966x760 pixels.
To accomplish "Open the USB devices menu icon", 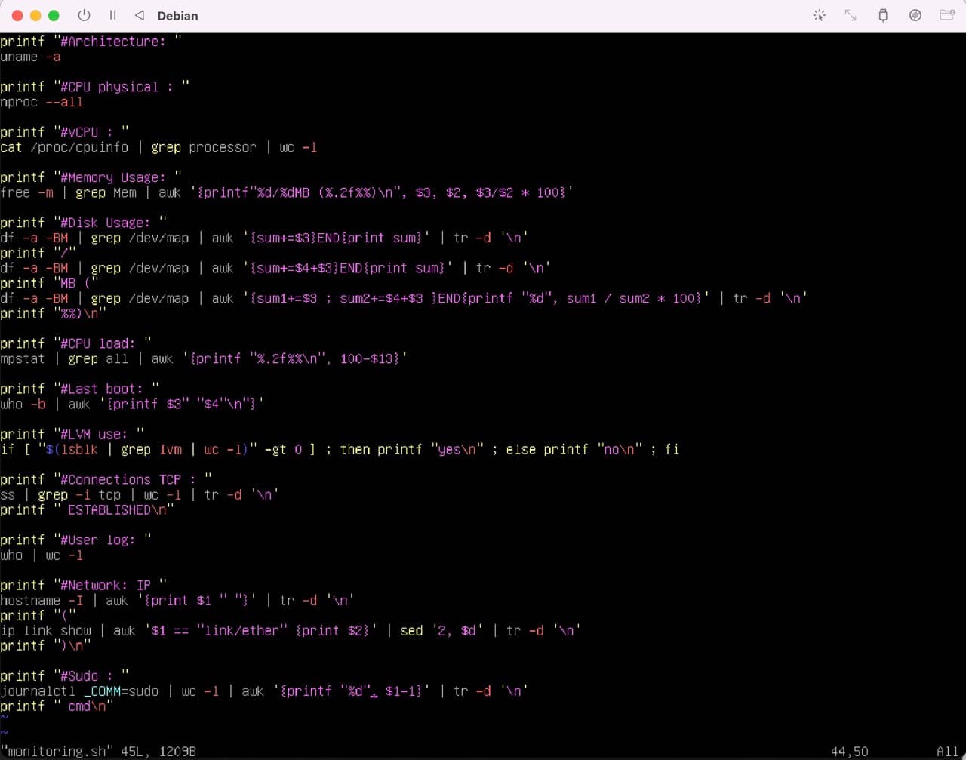I will [x=883, y=15].
